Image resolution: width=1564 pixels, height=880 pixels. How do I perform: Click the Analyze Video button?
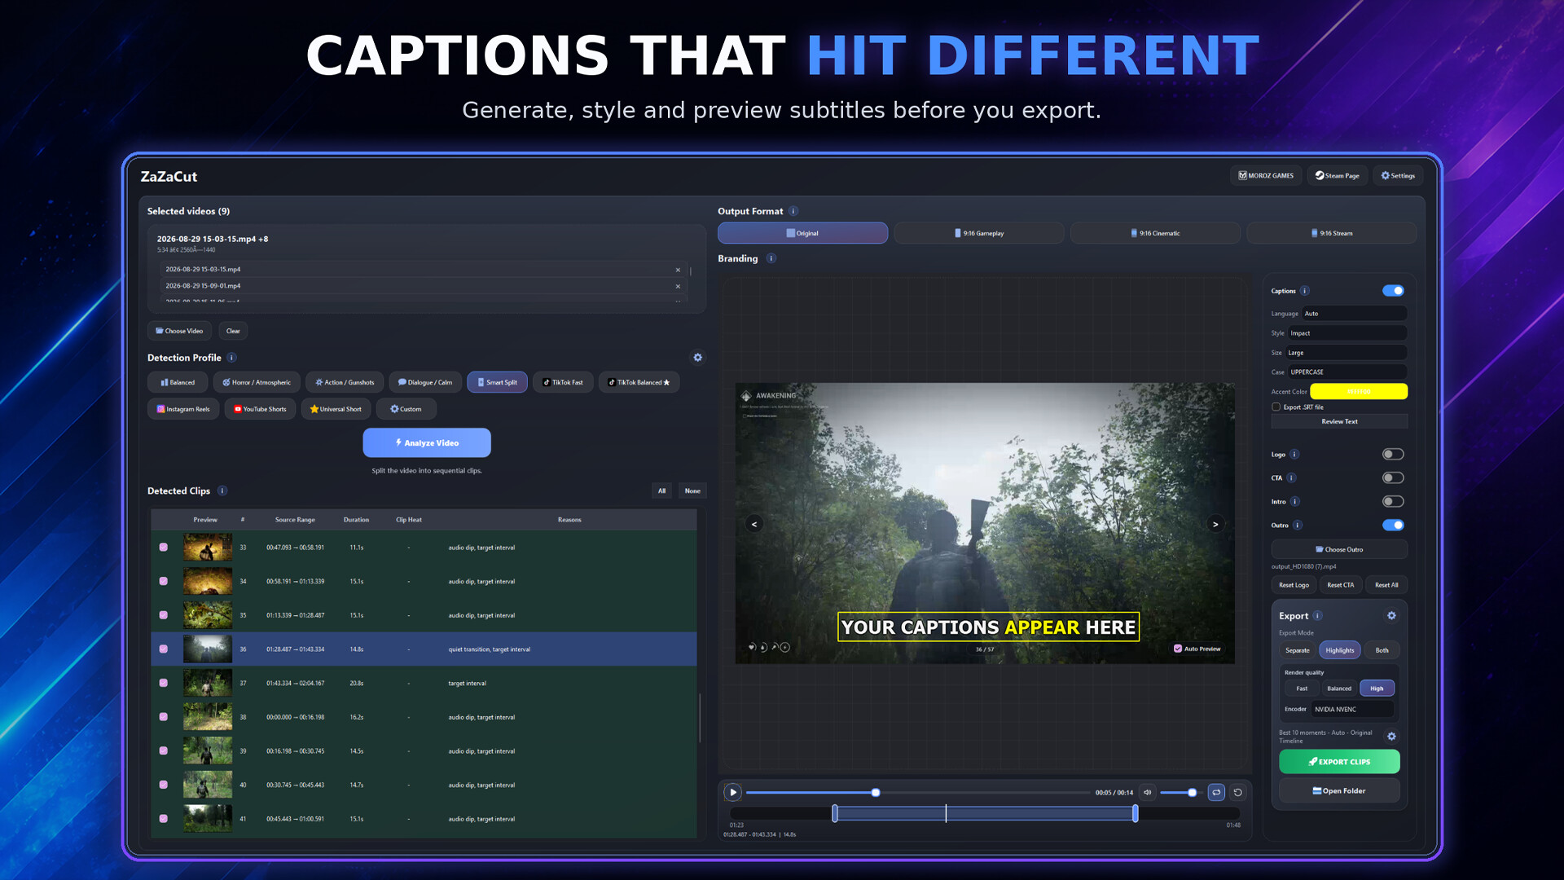(427, 442)
